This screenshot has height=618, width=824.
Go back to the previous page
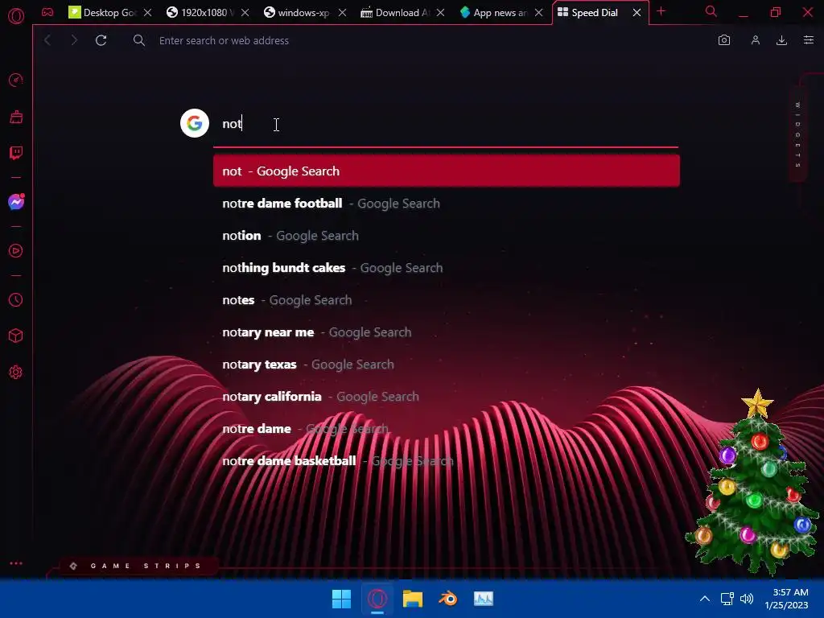(x=47, y=40)
